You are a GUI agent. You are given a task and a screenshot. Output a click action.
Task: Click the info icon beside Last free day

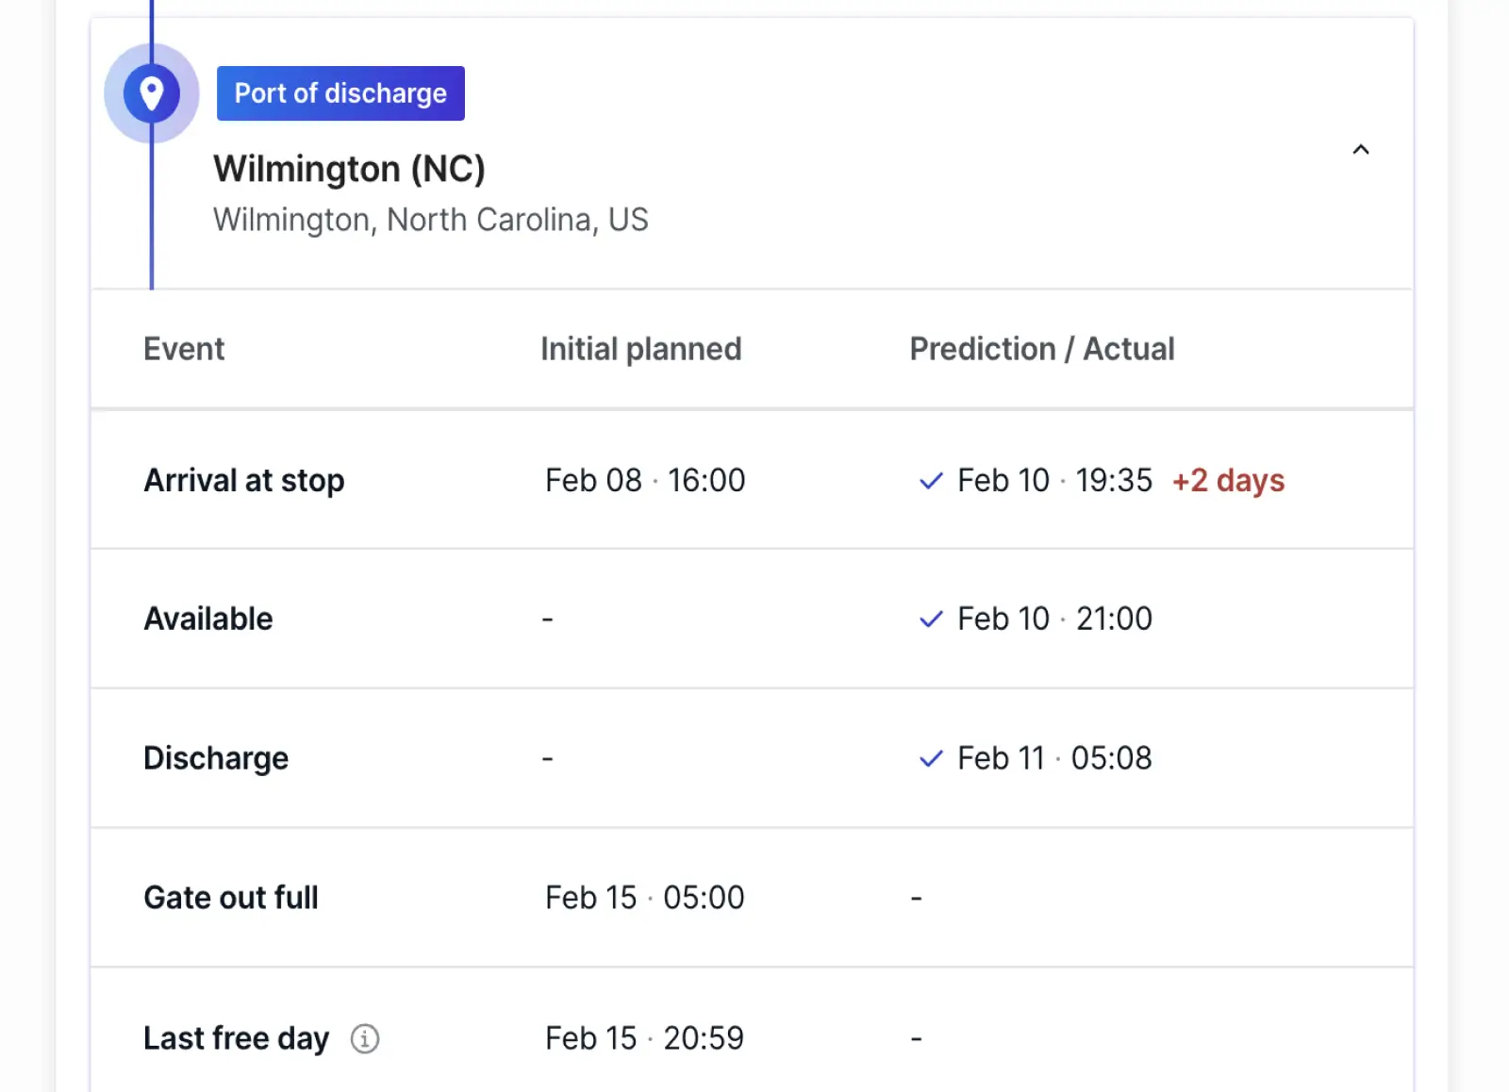[365, 1038]
